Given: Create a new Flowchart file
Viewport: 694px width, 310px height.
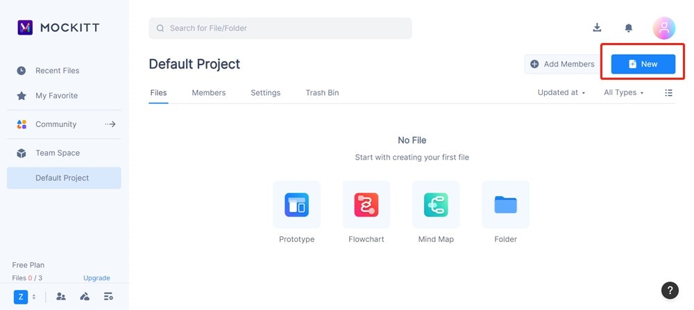Looking at the screenshot, I should 366,205.
